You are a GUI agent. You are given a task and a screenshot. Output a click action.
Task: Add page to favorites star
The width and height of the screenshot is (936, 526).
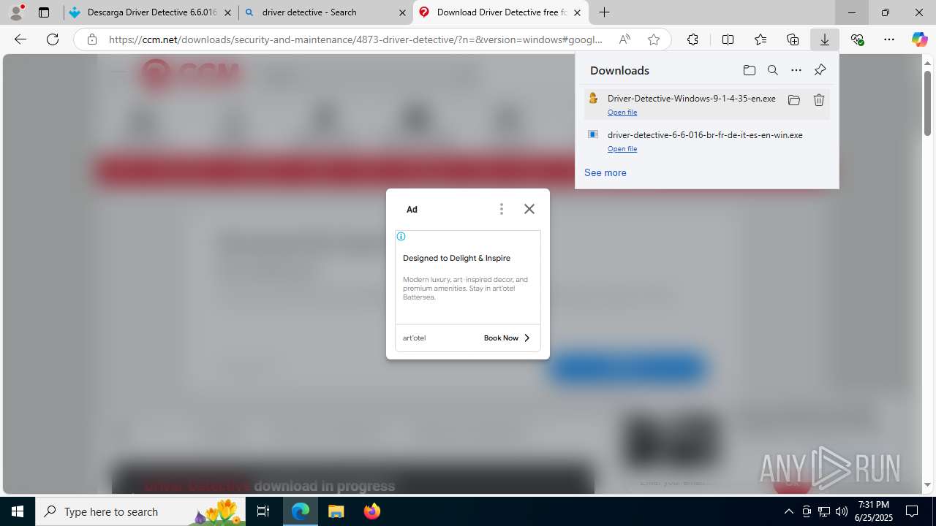click(x=654, y=39)
